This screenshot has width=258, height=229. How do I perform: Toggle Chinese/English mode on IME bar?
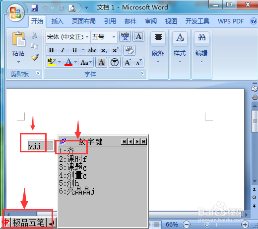pos(6,223)
